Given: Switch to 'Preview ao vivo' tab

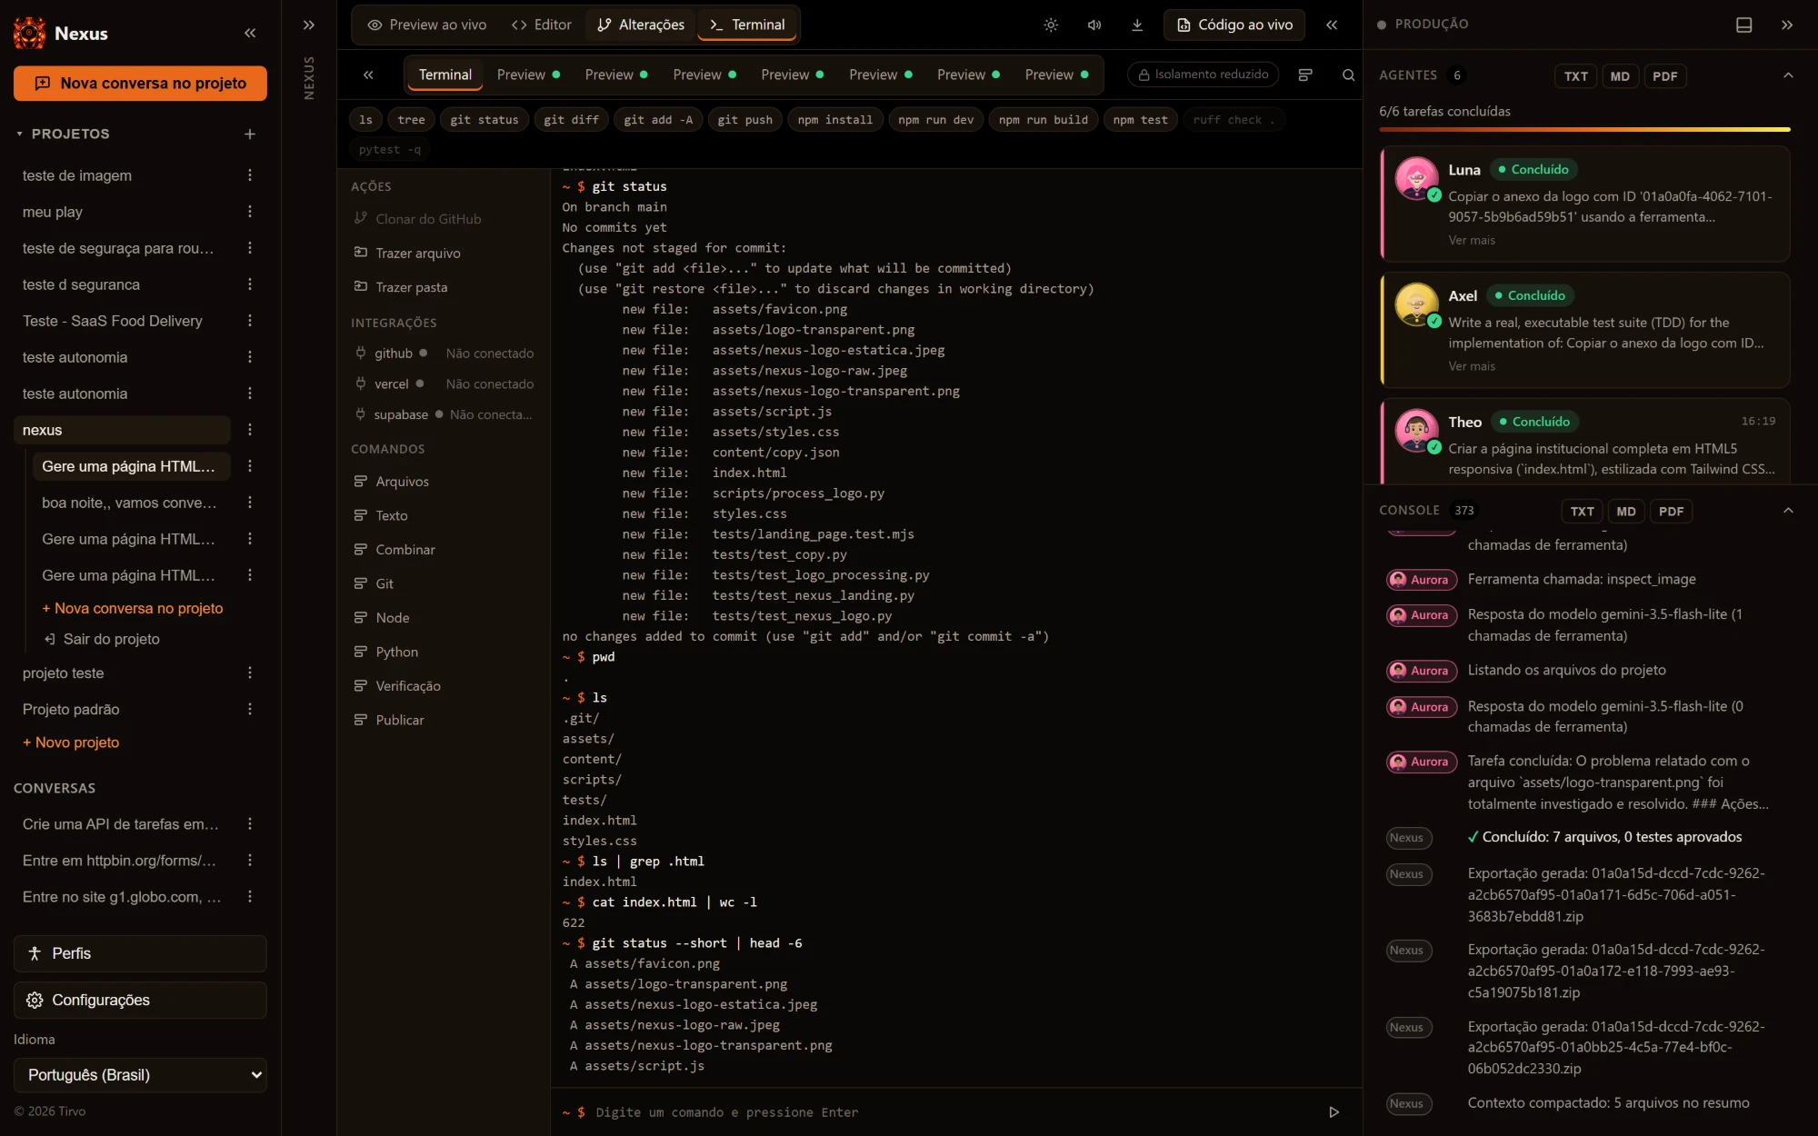Looking at the screenshot, I should [x=426, y=25].
